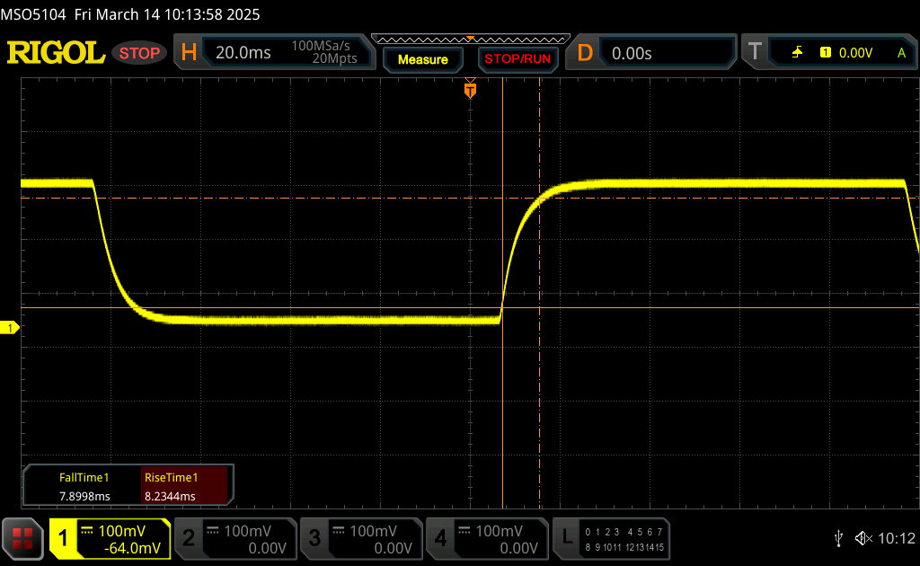Click the dashed vertical cursor line

(539, 293)
